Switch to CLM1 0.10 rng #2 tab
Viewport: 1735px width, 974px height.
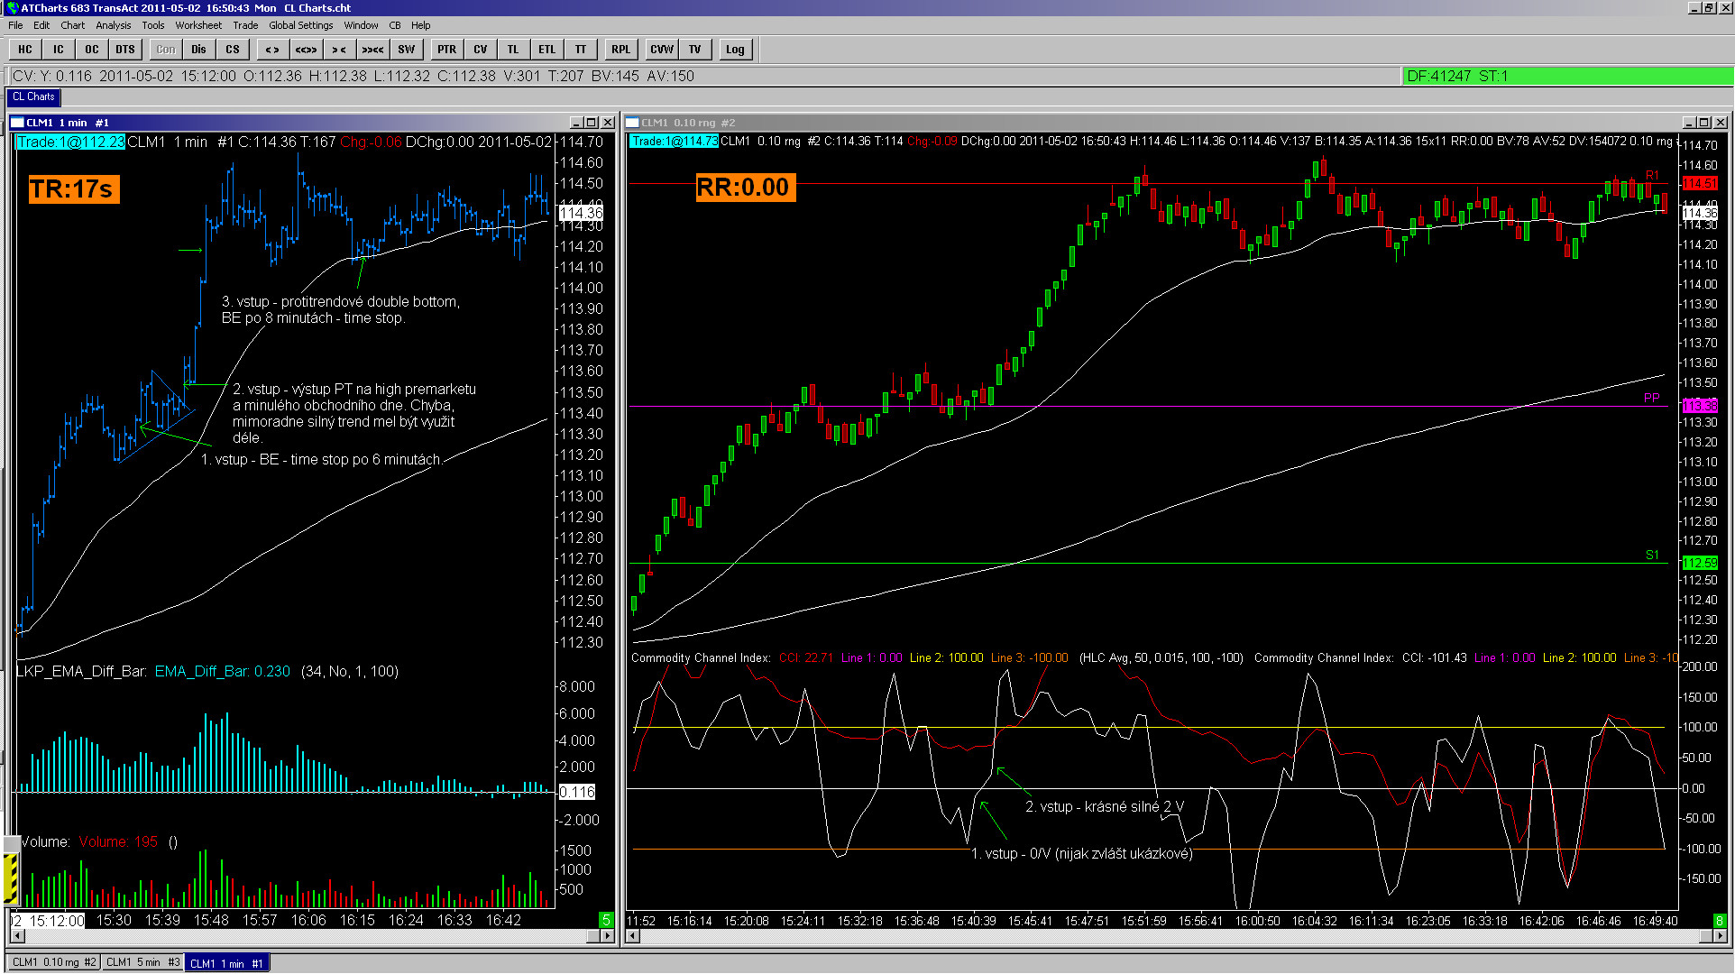pyautogui.click(x=53, y=962)
